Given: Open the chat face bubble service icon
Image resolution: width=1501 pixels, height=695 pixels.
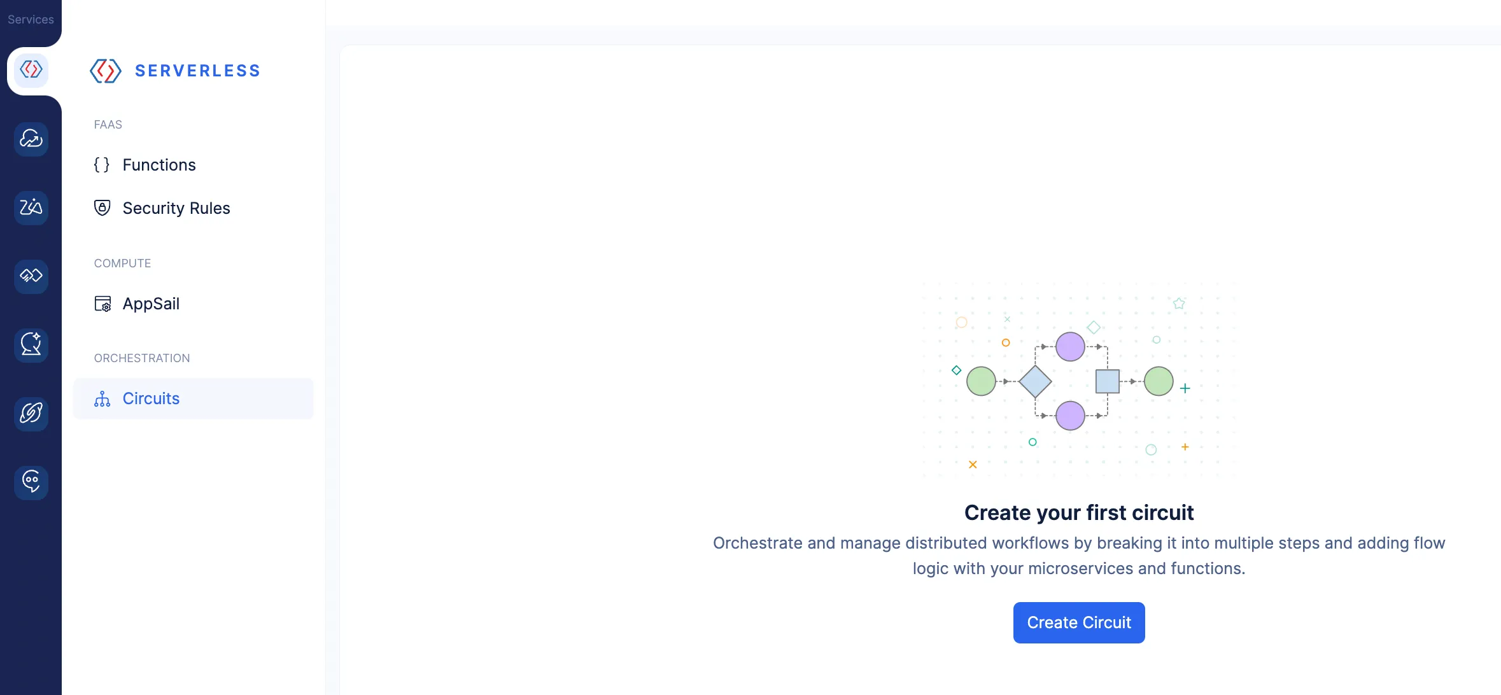Looking at the screenshot, I should coord(31,482).
